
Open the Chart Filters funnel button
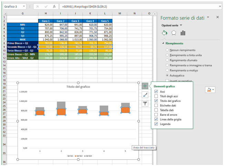point(145,103)
